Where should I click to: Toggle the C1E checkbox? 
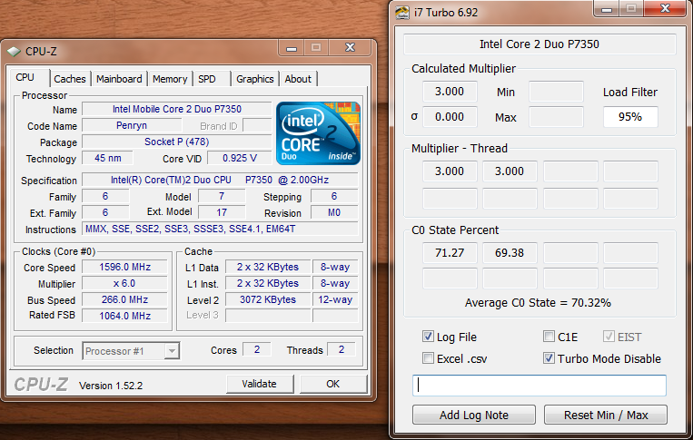point(549,337)
